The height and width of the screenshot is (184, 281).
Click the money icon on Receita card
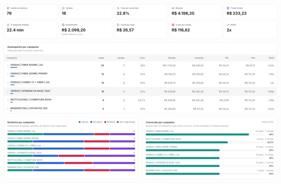point(173,8)
